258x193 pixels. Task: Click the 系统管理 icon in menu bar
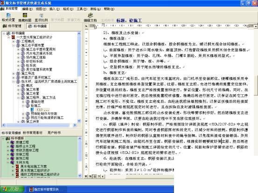pyautogui.click(x=2, y=9)
